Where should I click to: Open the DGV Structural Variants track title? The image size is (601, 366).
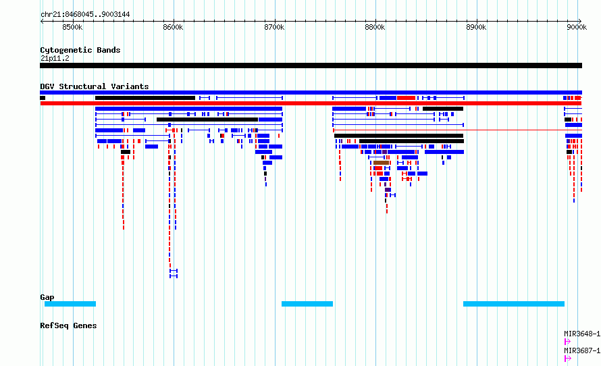(95, 86)
